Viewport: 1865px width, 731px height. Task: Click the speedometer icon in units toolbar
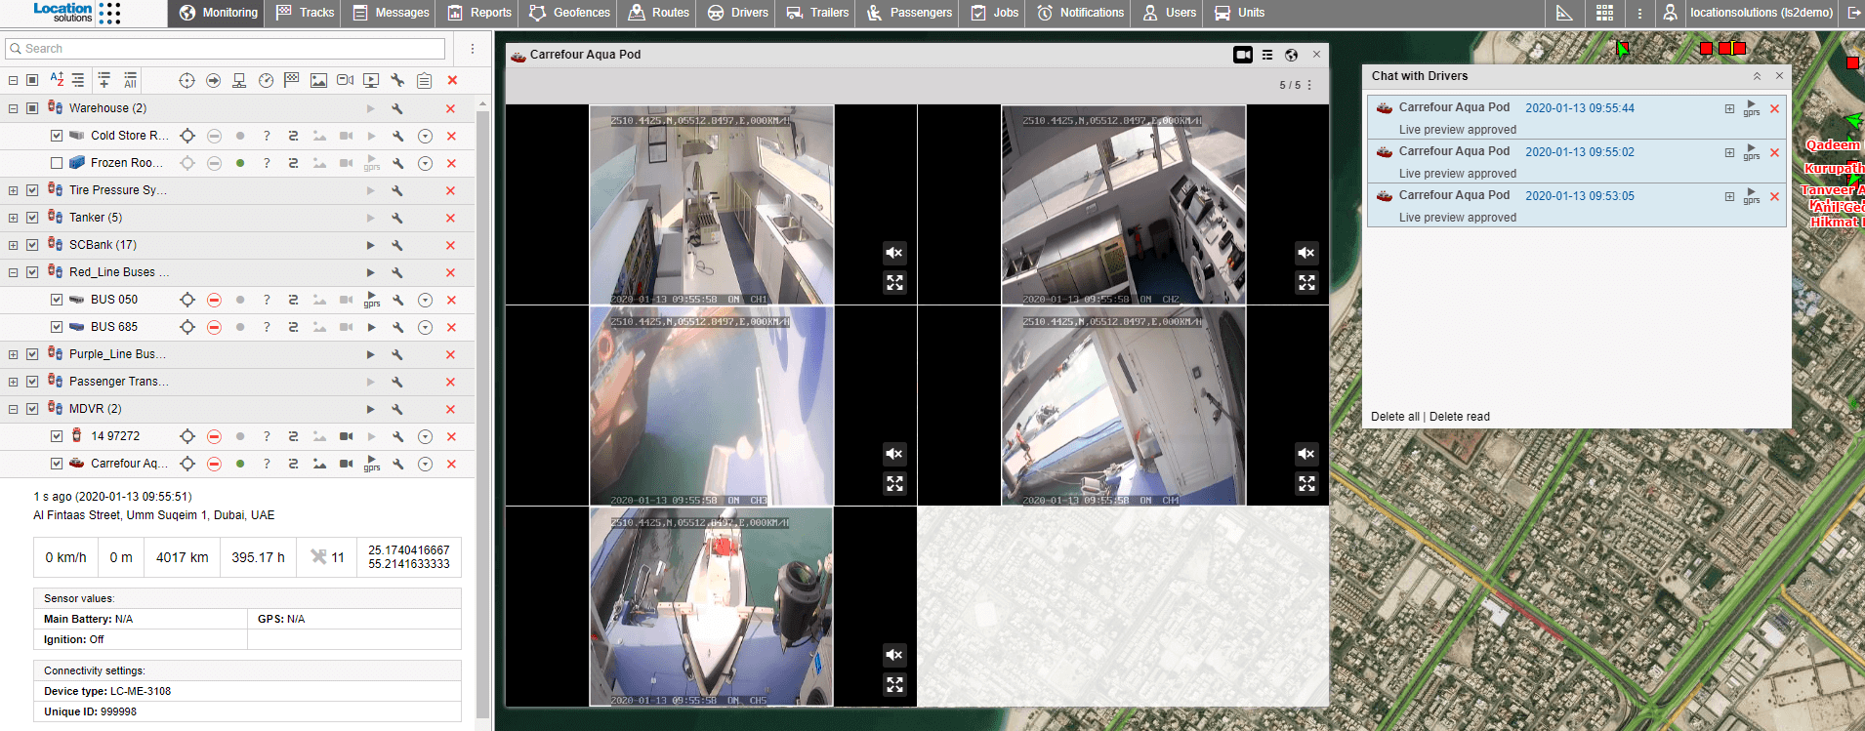(266, 80)
